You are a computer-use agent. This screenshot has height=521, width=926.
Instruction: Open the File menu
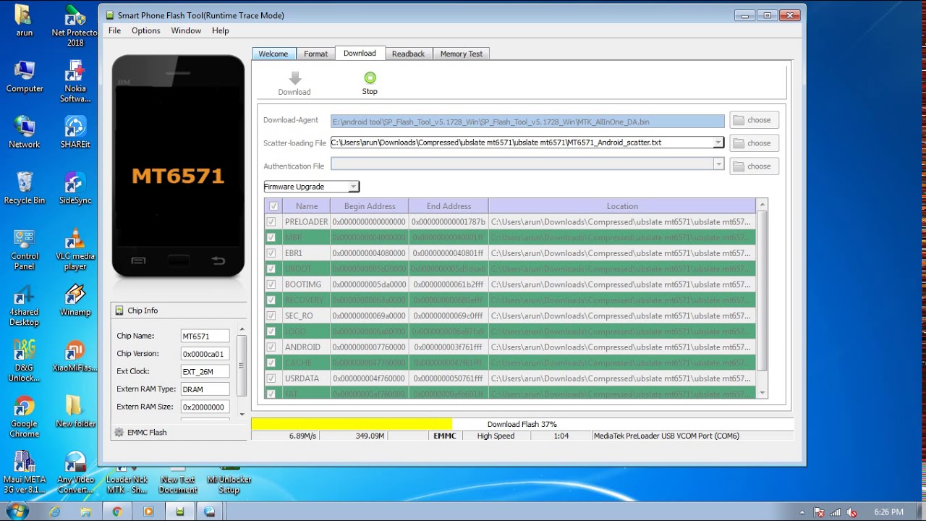point(114,30)
